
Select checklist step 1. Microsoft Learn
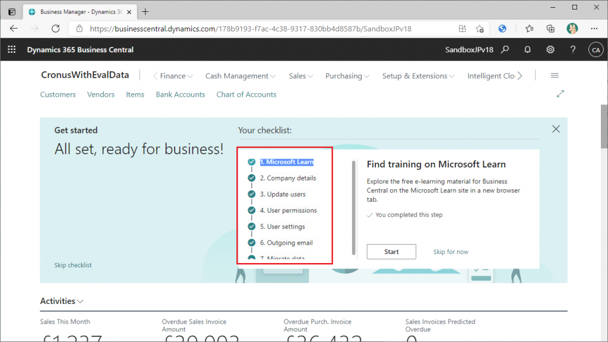click(x=287, y=162)
